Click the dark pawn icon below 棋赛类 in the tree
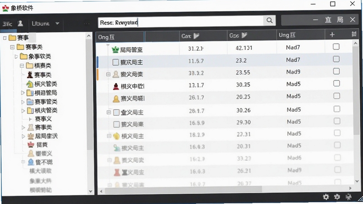 point(30,75)
